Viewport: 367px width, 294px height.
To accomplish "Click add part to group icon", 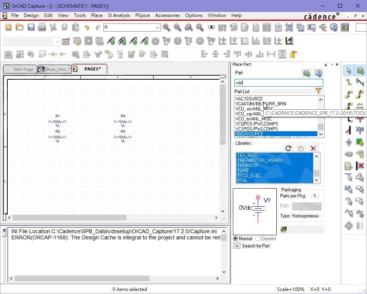I will (306, 73).
